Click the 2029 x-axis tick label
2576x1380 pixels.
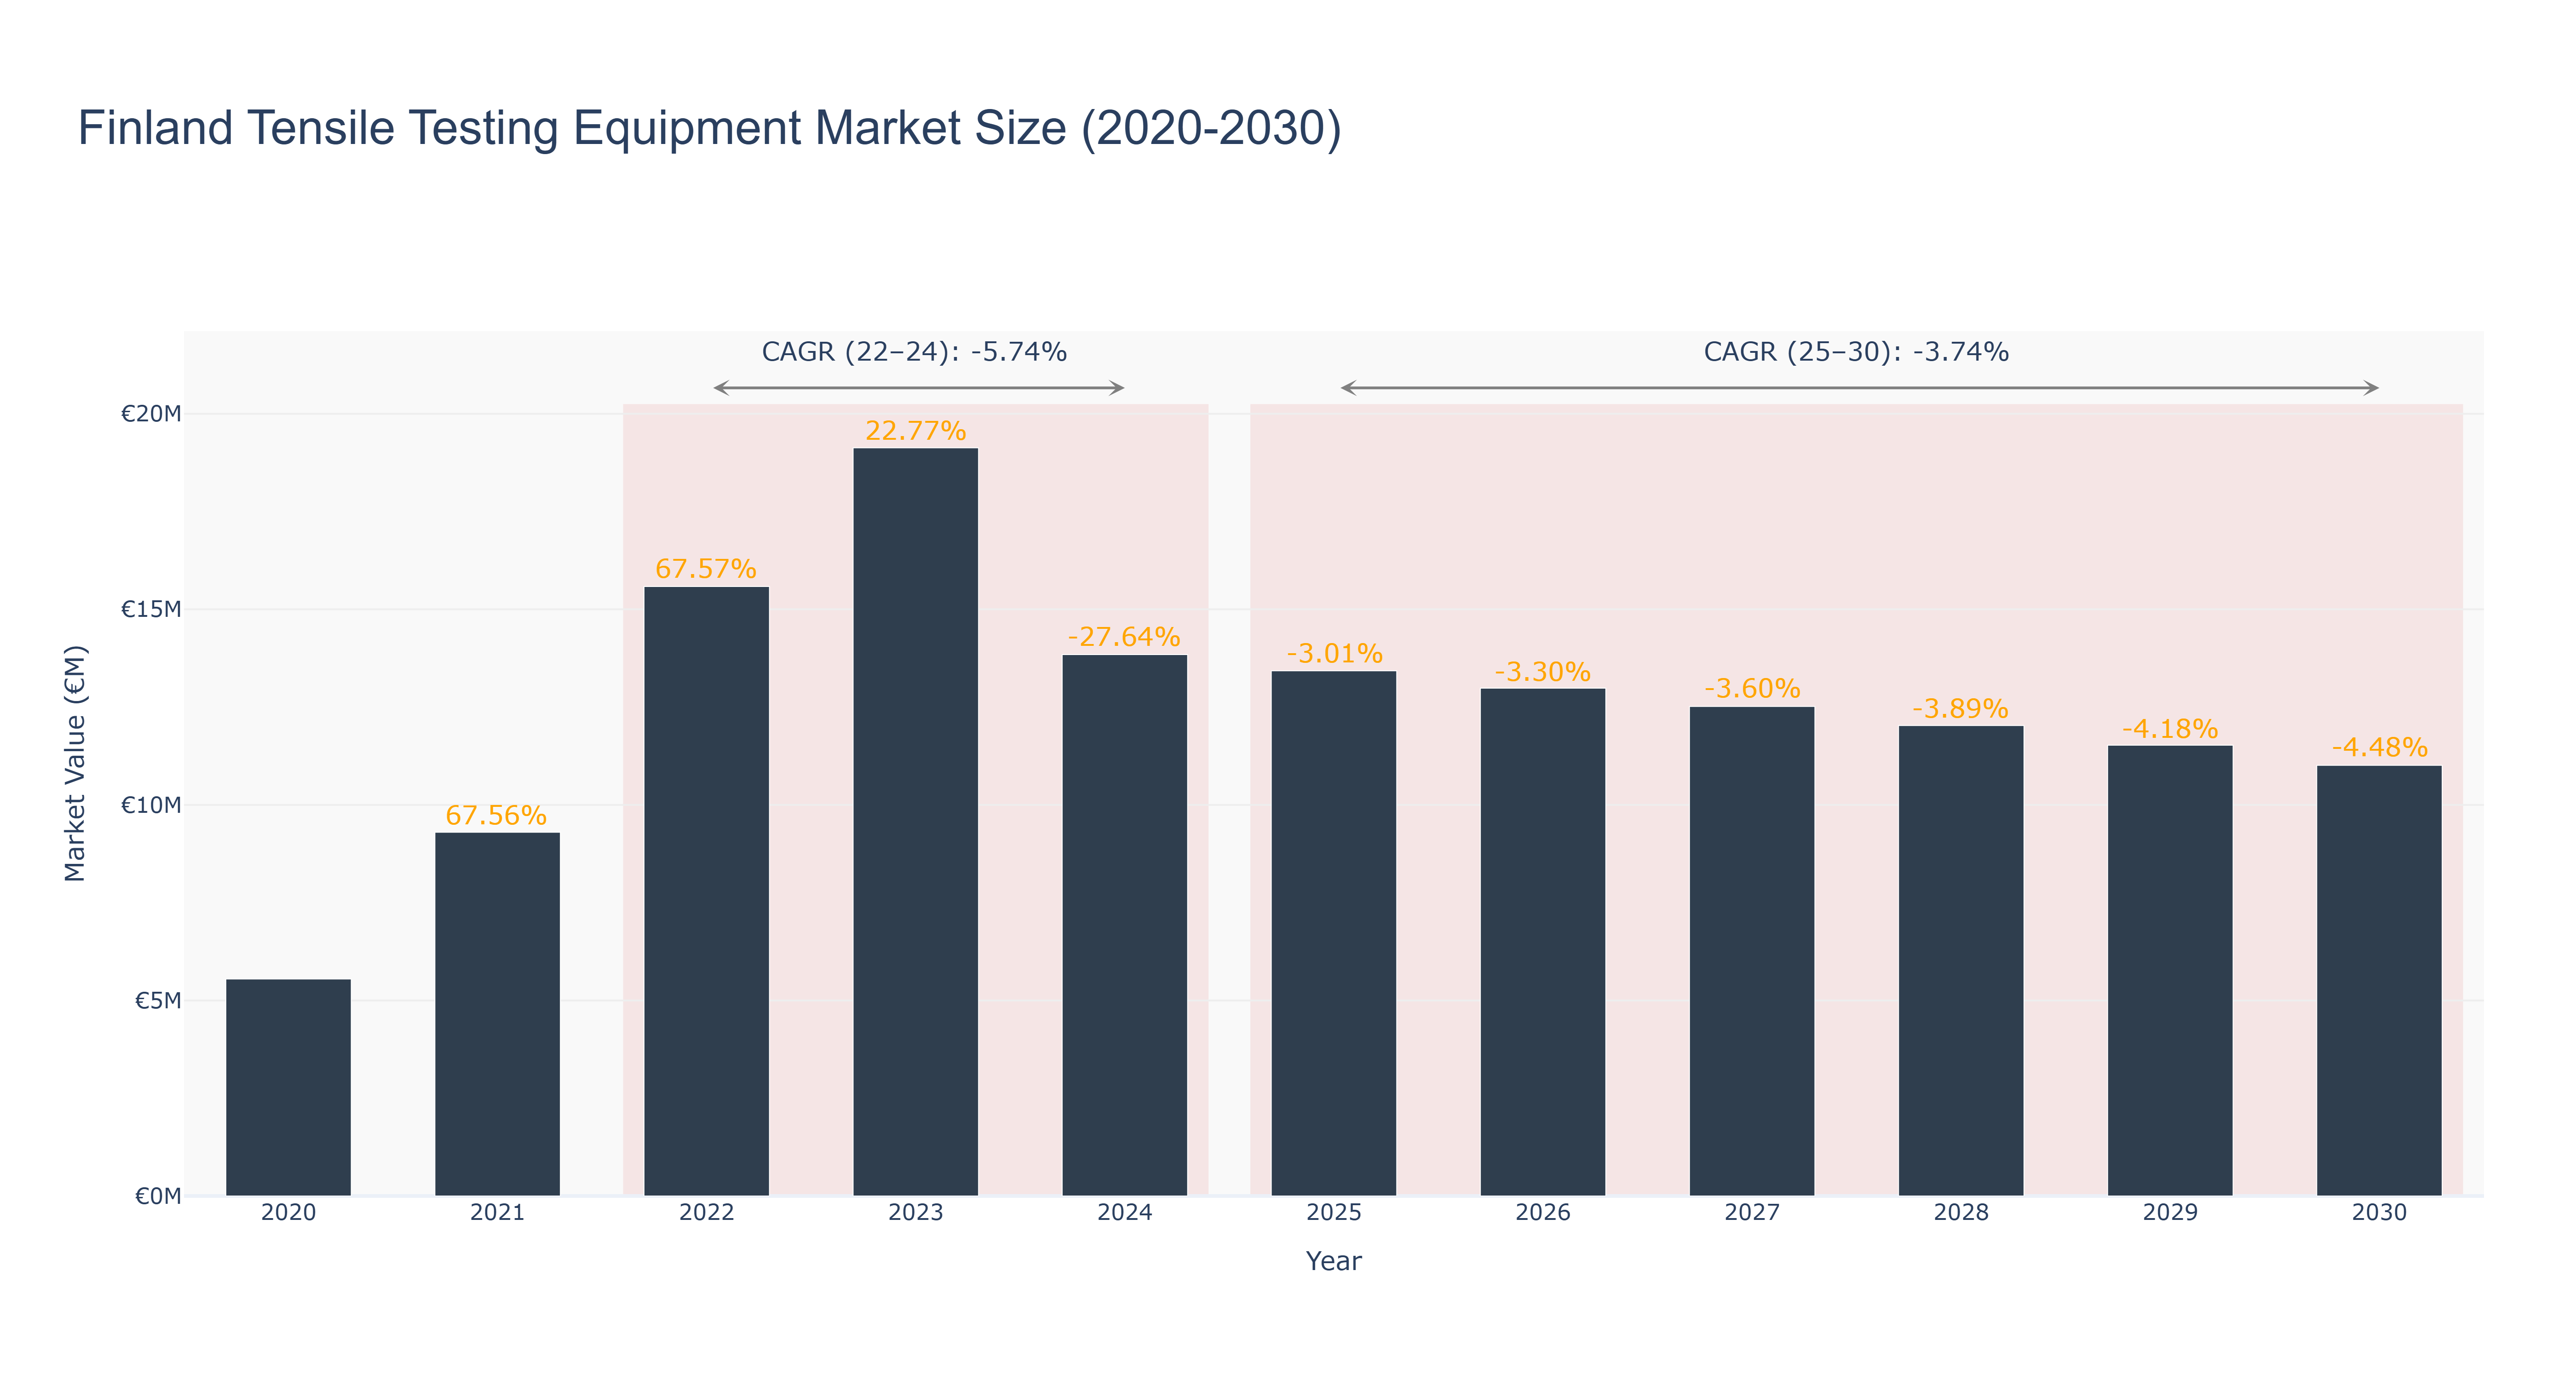click(2169, 1213)
